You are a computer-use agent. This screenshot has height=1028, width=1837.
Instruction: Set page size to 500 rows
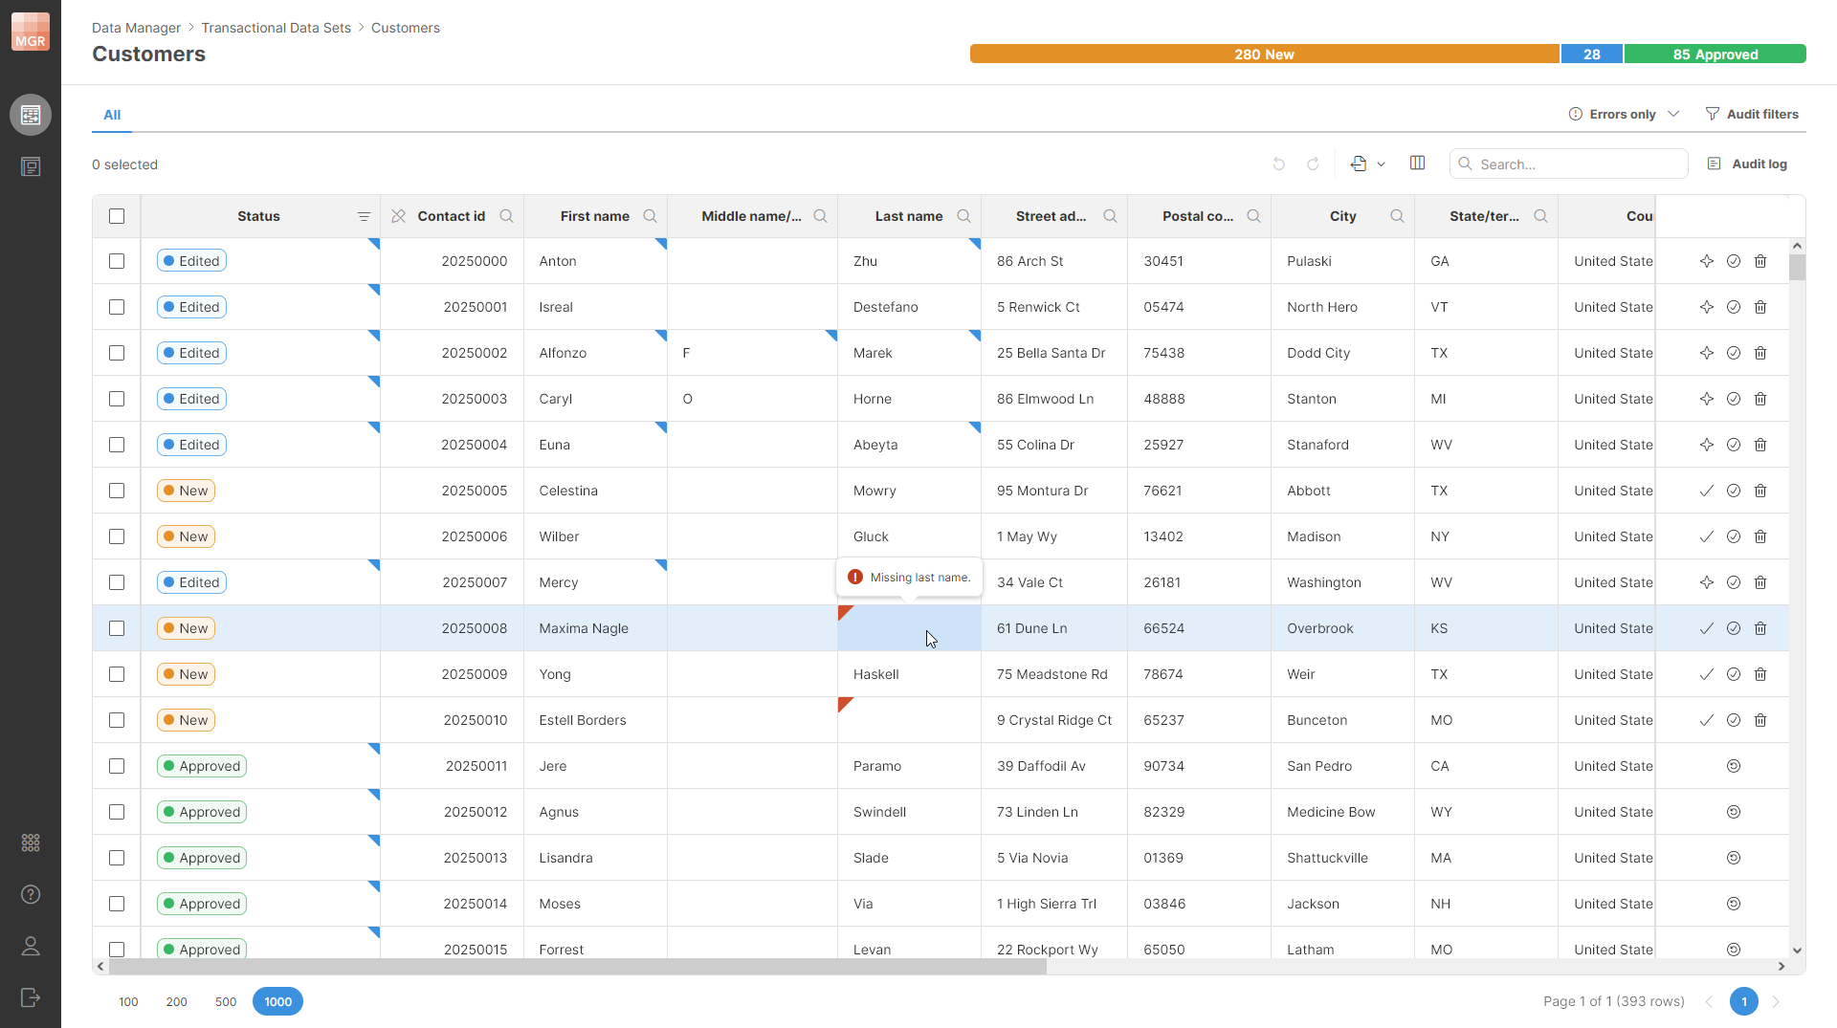click(225, 1001)
